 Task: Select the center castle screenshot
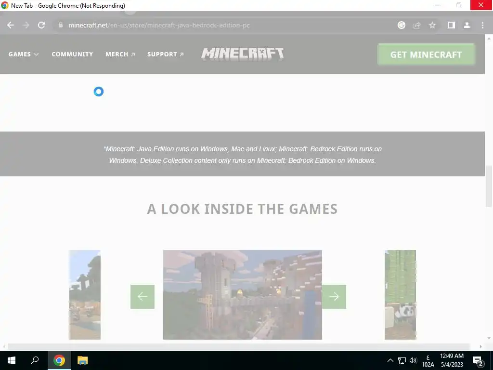coord(243,294)
